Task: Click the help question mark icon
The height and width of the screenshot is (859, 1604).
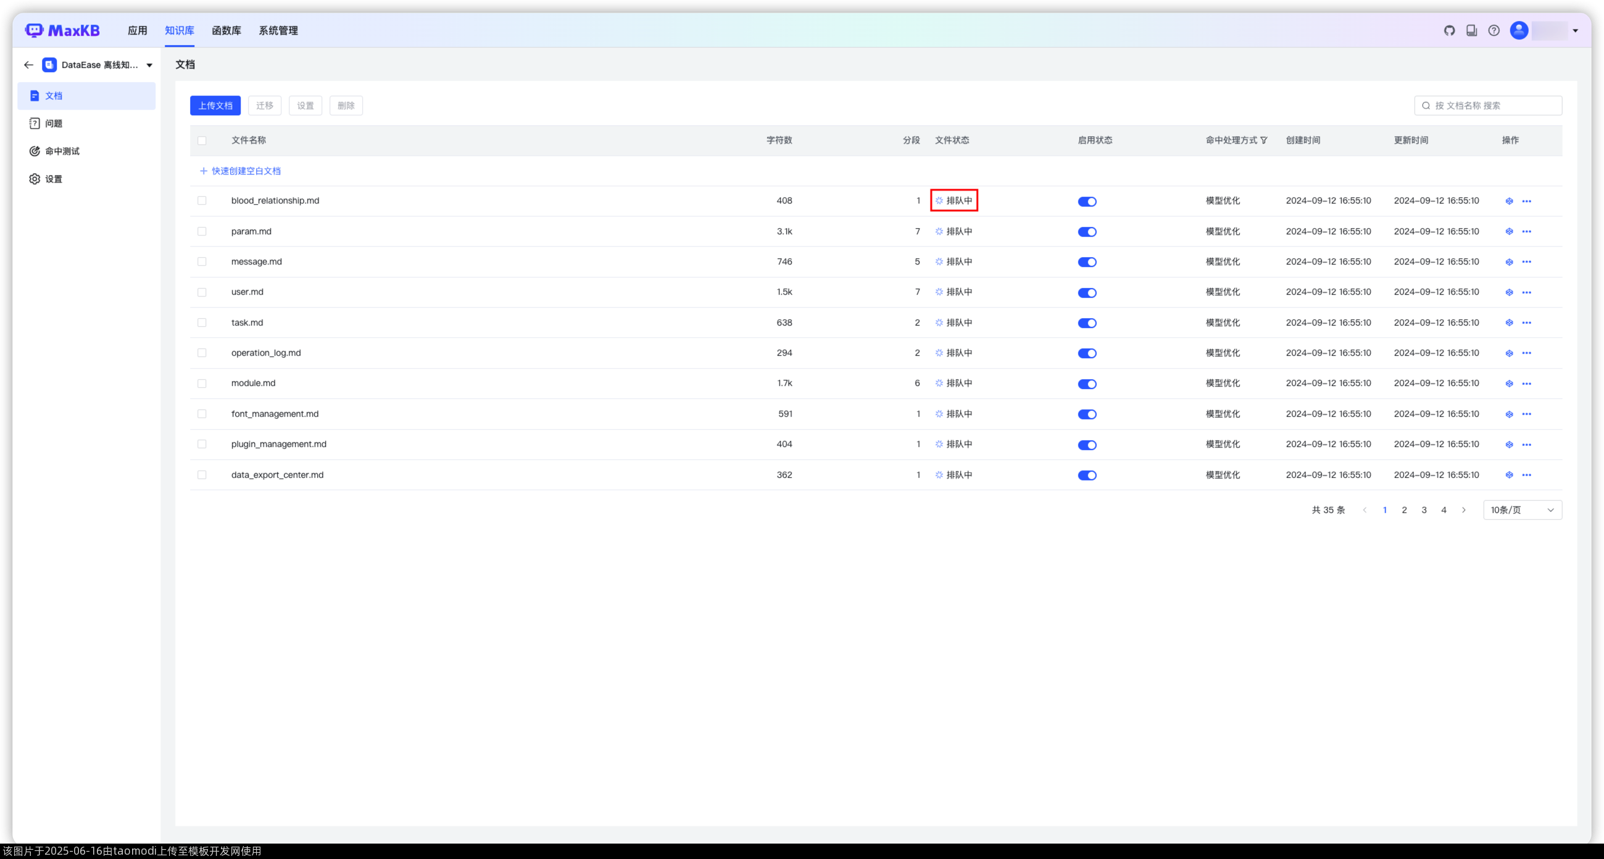Action: (1494, 30)
